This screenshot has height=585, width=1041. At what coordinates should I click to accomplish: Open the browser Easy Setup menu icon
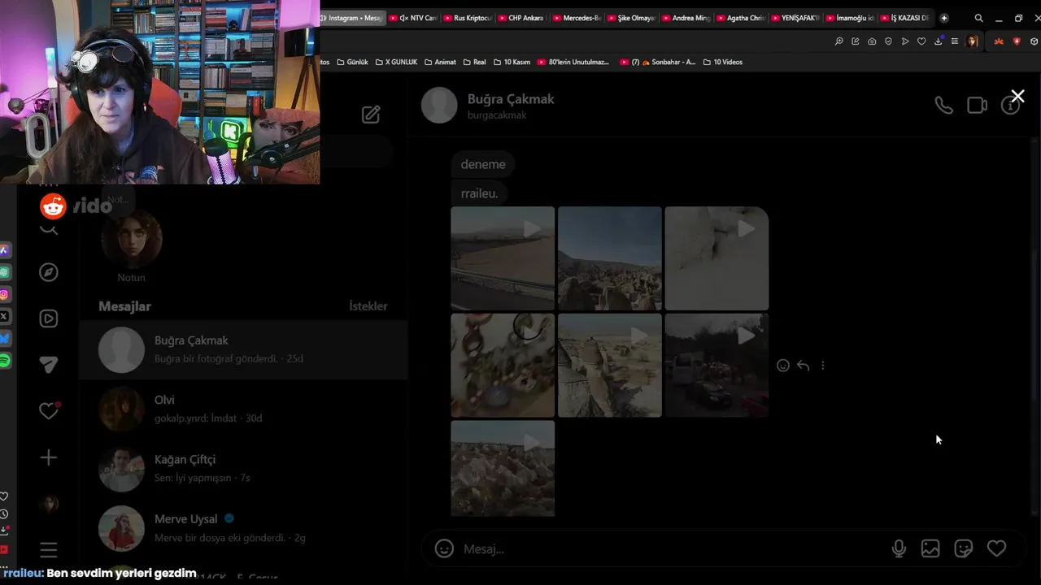click(955, 41)
